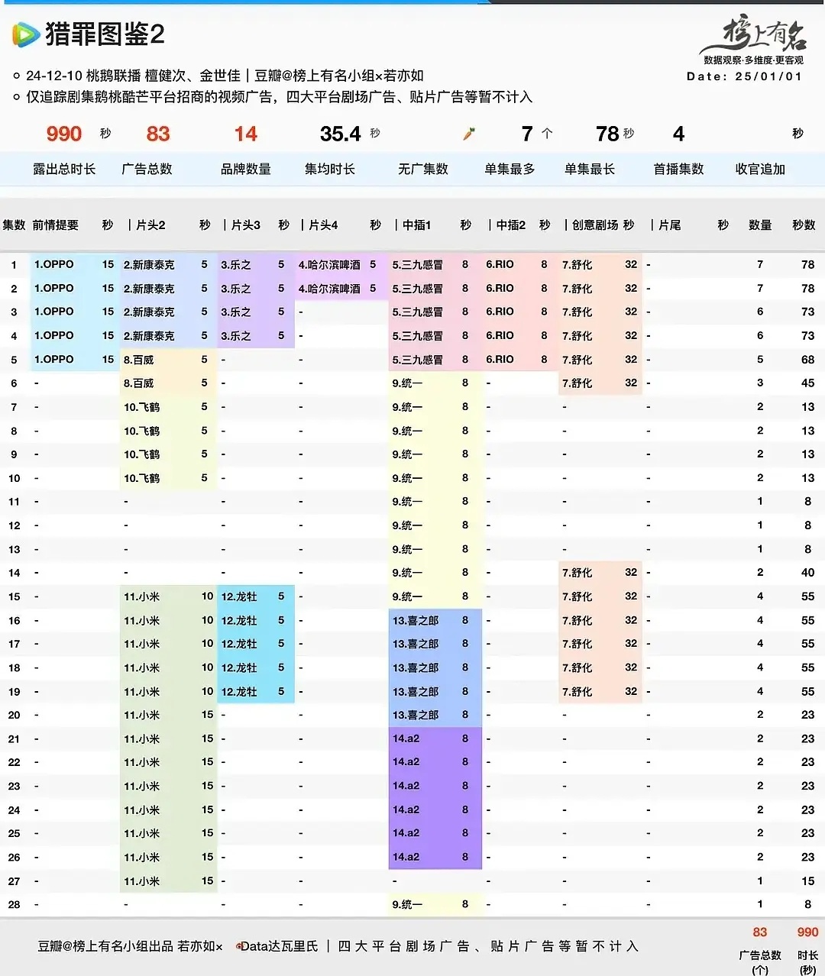Click the 创意剧场 column header
Screen dimensions: 825x976
[595, 225]
